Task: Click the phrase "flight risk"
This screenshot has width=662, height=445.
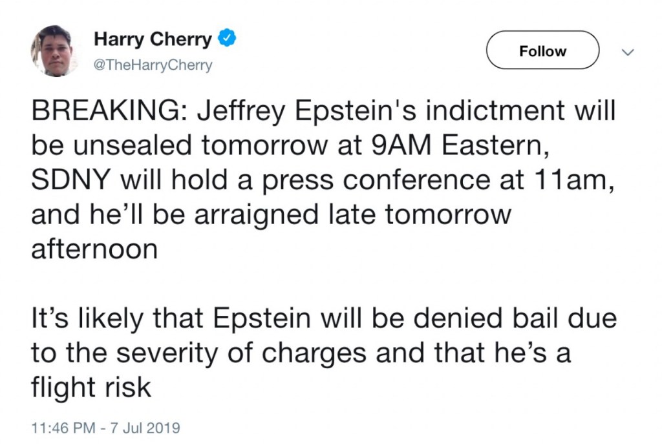Action: (x=91, y=387)
